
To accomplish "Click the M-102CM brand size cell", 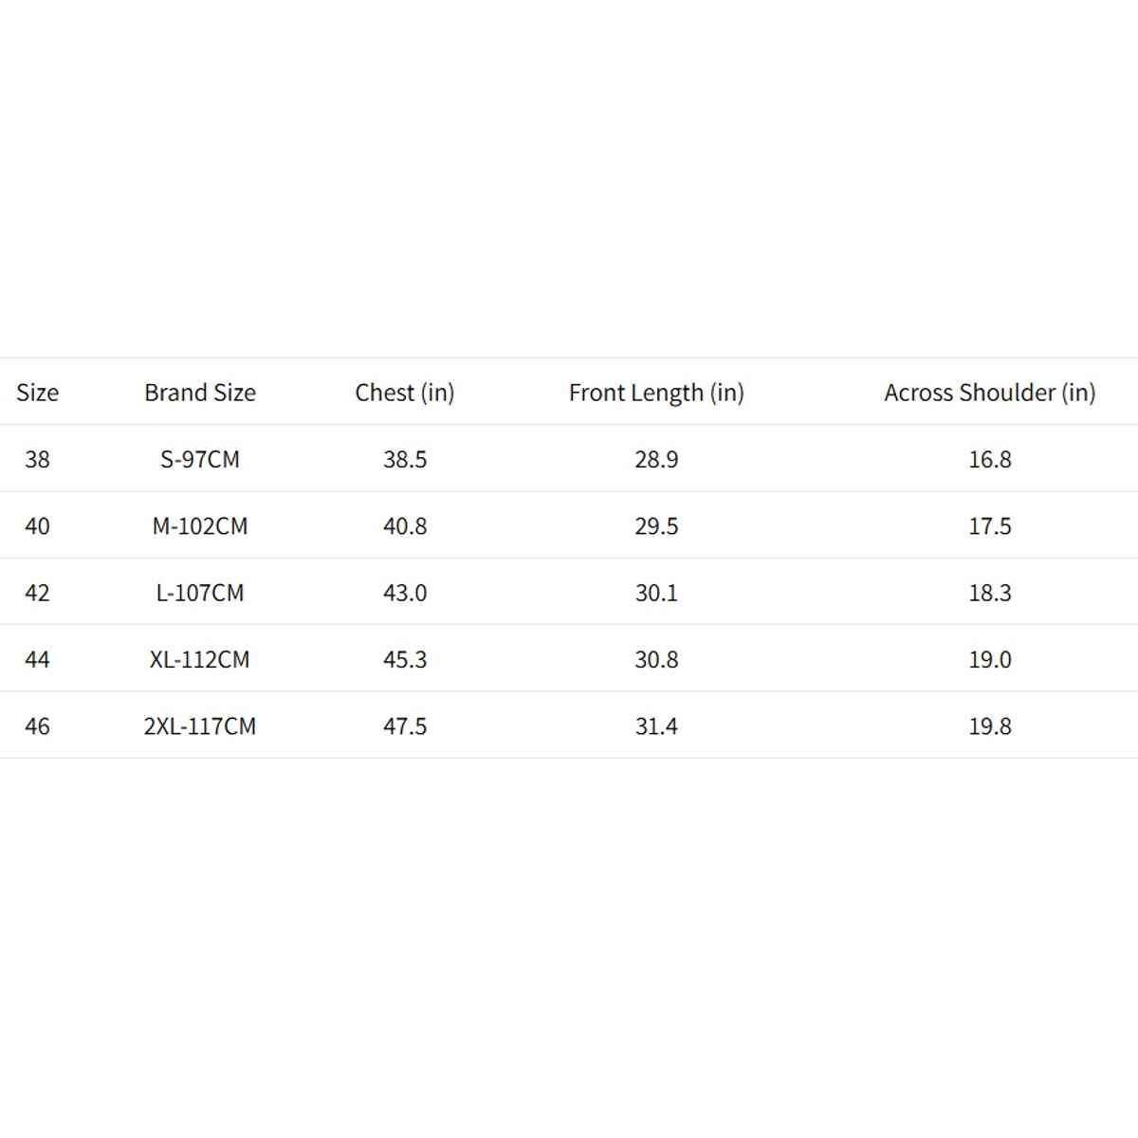I will (200, 526).
